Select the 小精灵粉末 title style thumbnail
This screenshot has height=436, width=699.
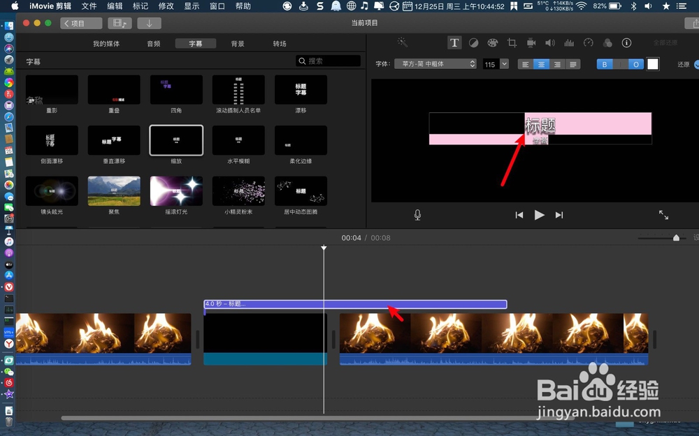(x=238, y=191)
